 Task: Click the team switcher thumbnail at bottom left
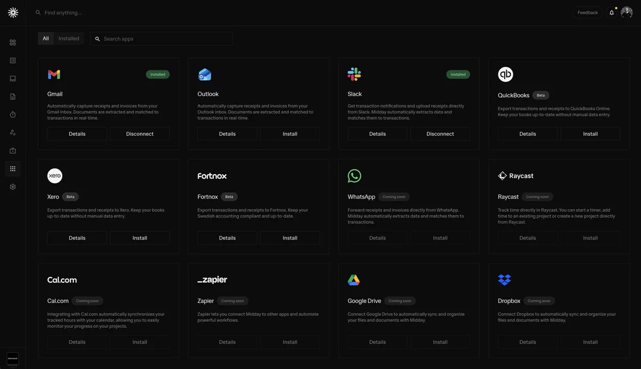pyautogui.click(x=12, y=358)
